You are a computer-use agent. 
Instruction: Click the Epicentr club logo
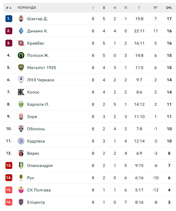[21, 202]
